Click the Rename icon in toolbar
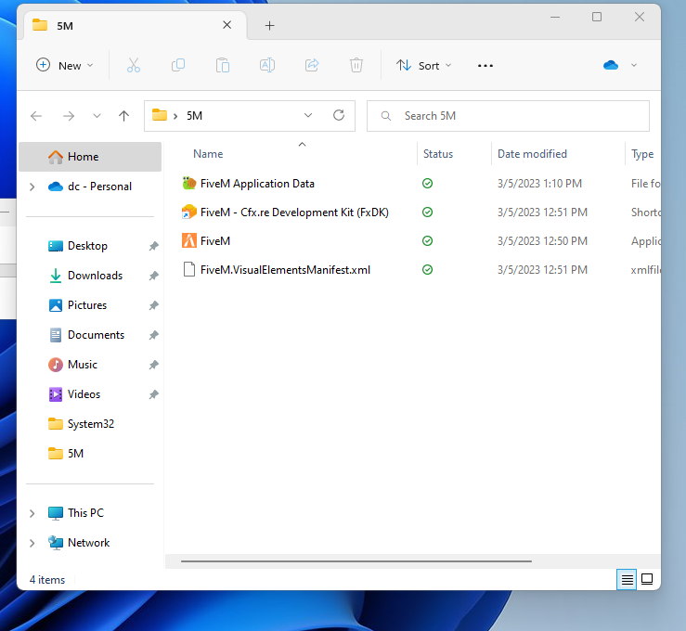The height and width of the screenshot is (631, 686). click(267, 65)
